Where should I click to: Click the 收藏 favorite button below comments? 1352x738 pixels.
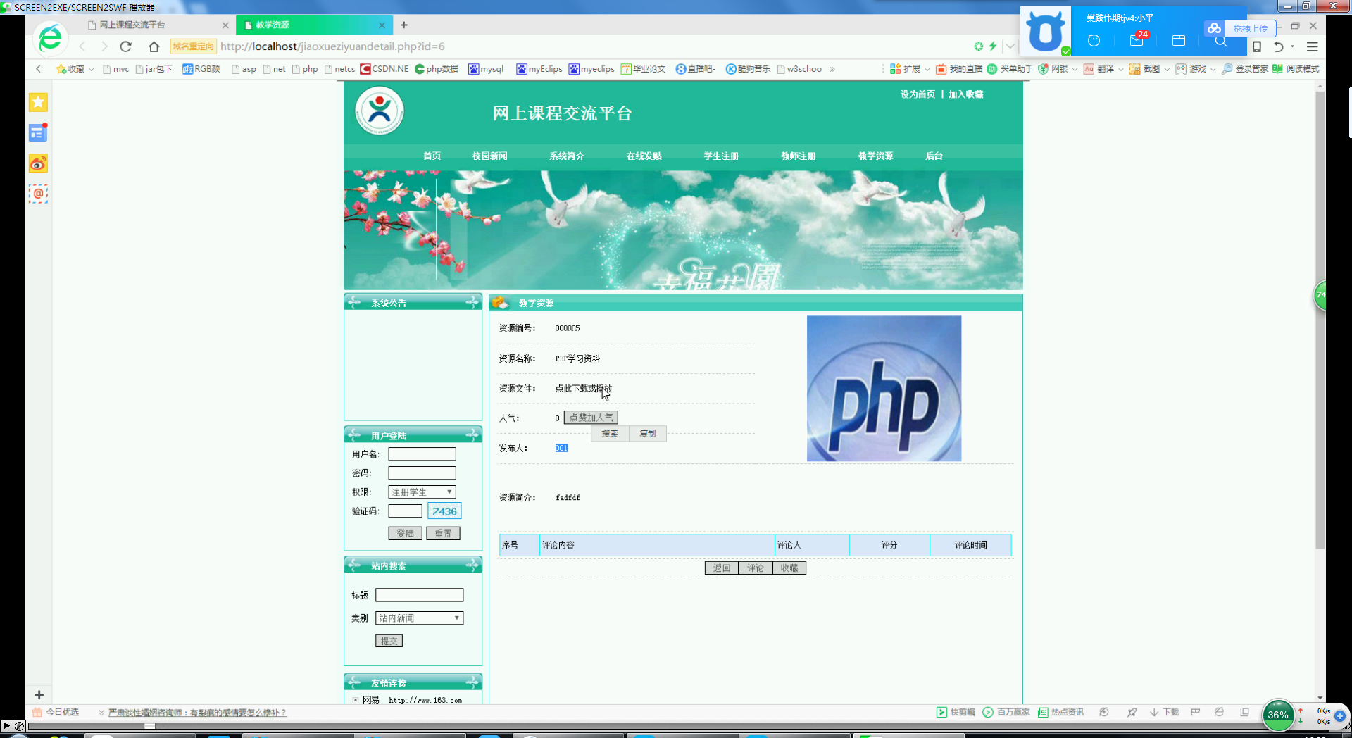pos(789,568)
